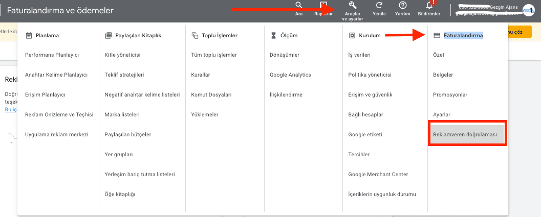The image size is (541, 217).
Task: Open Performans Planlayıcı
Action: pos(52,55)
